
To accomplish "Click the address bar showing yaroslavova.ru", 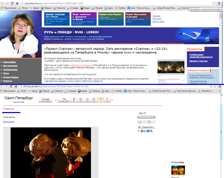I will 116,4.
